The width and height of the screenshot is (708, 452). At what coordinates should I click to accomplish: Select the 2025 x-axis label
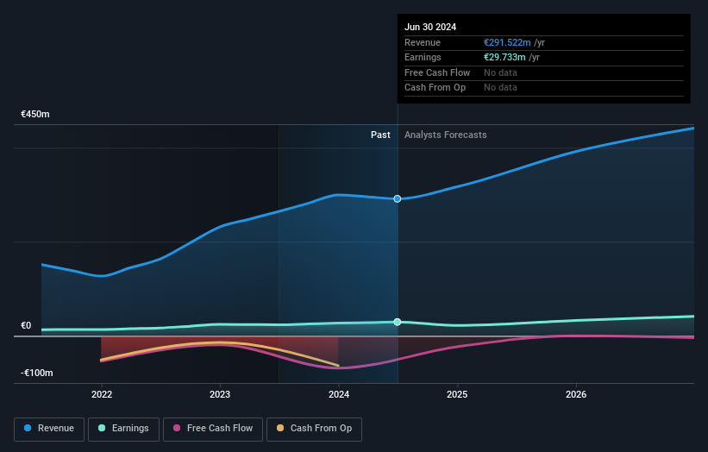[457, 395]
